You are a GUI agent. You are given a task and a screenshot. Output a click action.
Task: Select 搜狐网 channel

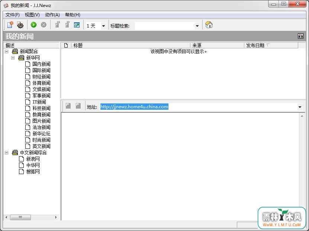pyautogui.click(x=33, y=171)
